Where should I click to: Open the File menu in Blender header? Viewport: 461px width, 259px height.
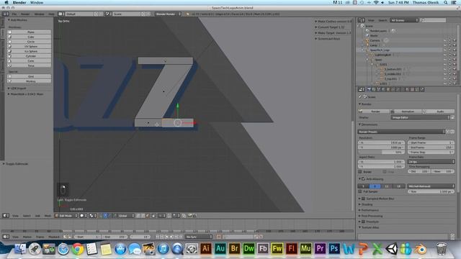click(x=14, y=14)
